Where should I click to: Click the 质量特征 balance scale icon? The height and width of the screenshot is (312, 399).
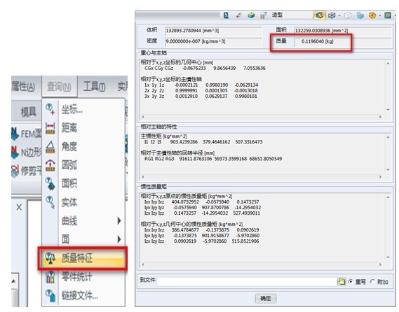point(50,258)
